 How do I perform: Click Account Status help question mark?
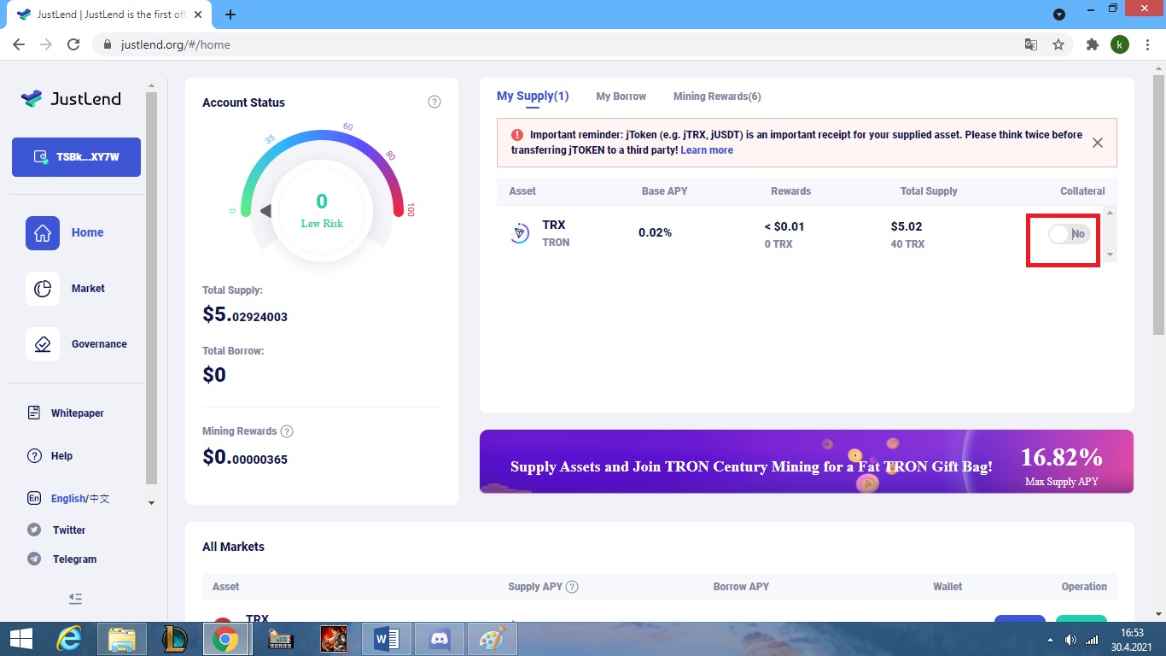tap(434, 102)
